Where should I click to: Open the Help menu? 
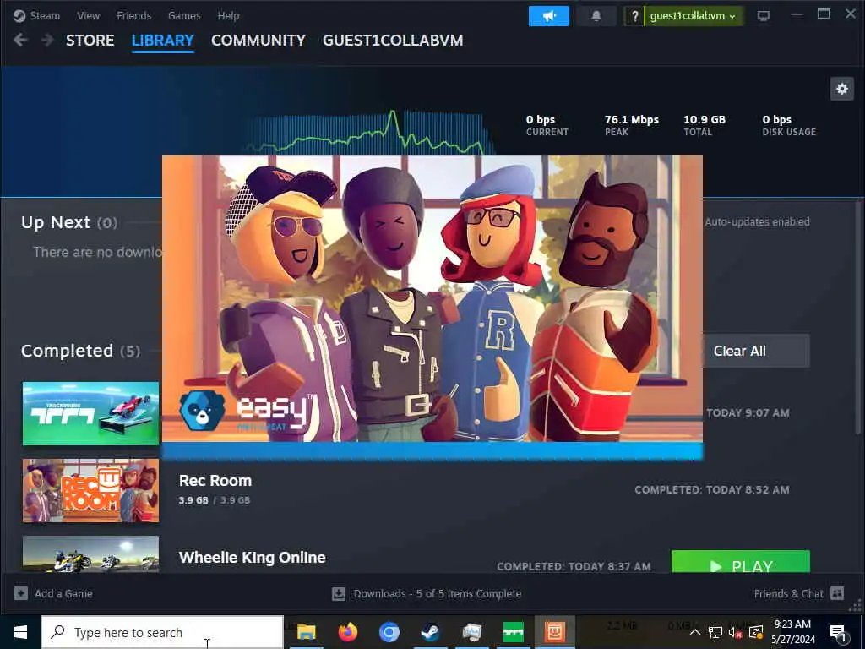(228, 15)
